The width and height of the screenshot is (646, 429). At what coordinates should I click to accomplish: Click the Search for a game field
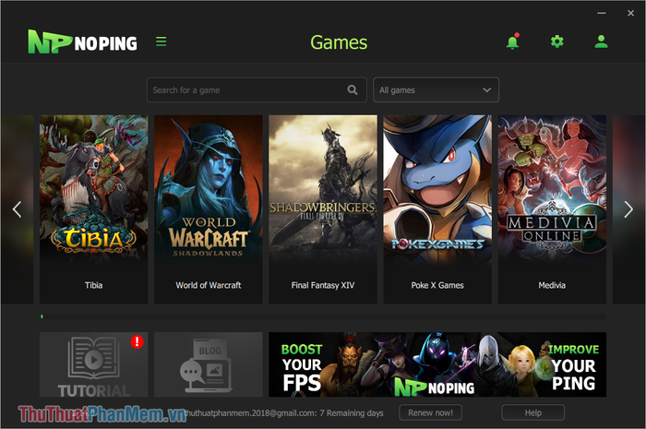pyautogui.click(x=257, y=89)
